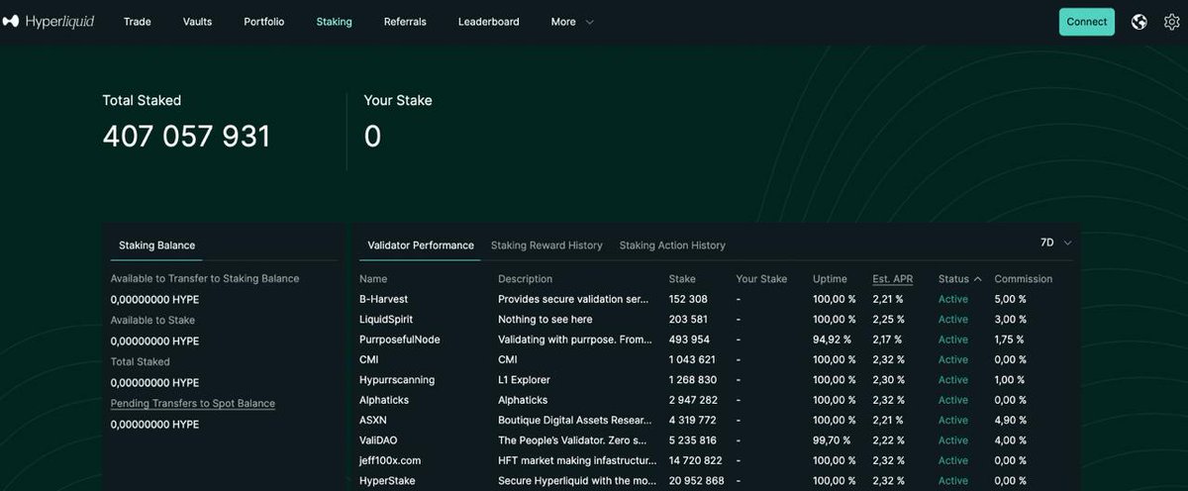This screenshot has height=491, width=1188.
Task: Open Portfolio page
Action: pyautogui.click(x=263, y=22)
